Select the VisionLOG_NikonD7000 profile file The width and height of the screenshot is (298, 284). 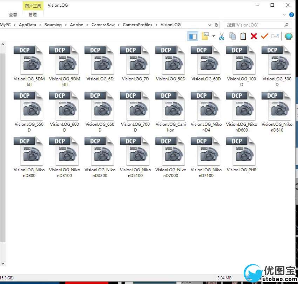click(171, 157)
